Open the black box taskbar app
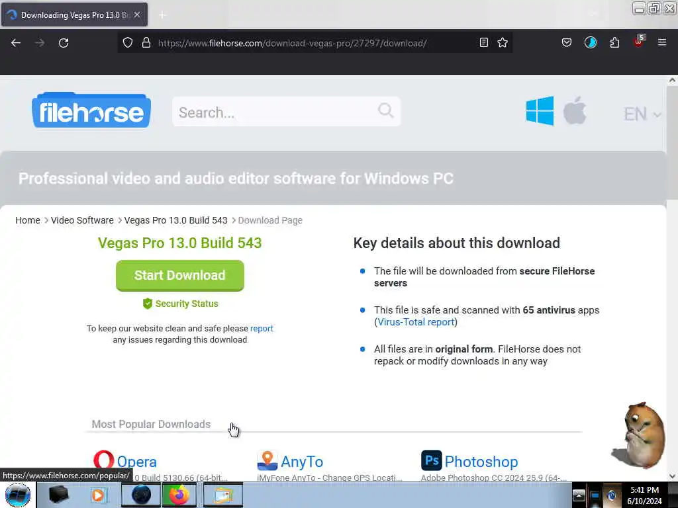 pyautogui.click(x=59, y=495)
